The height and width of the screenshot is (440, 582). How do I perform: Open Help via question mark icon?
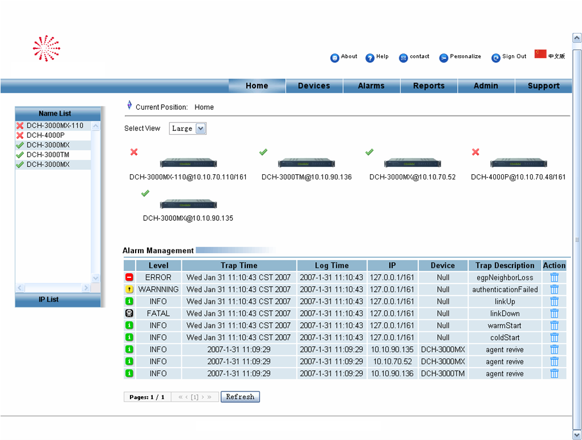click(369, 57)
